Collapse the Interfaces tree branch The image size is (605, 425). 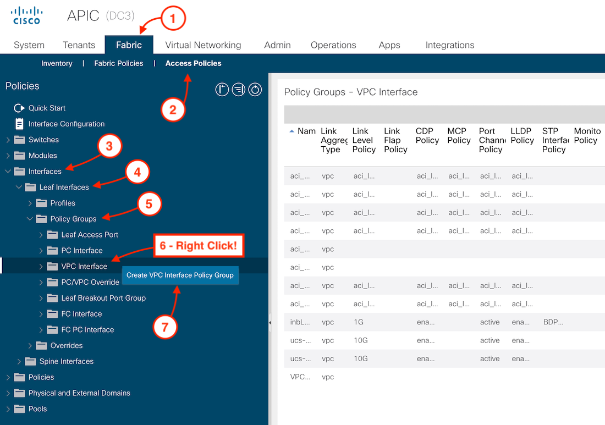tap(9, 171)
